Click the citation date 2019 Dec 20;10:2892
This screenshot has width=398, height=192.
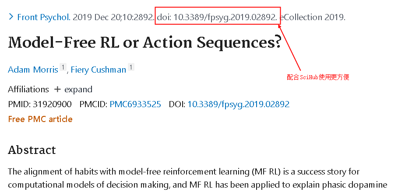[113, 17]
